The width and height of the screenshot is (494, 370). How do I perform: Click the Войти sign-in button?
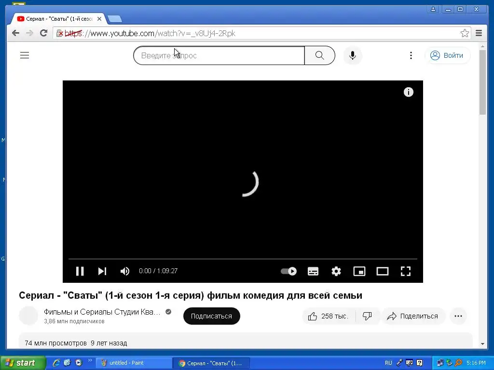click(x=447, y=55)
